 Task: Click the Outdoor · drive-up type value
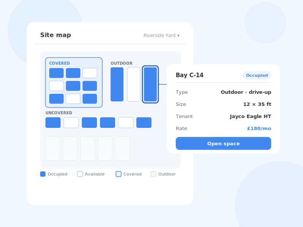tap(246, 92)
